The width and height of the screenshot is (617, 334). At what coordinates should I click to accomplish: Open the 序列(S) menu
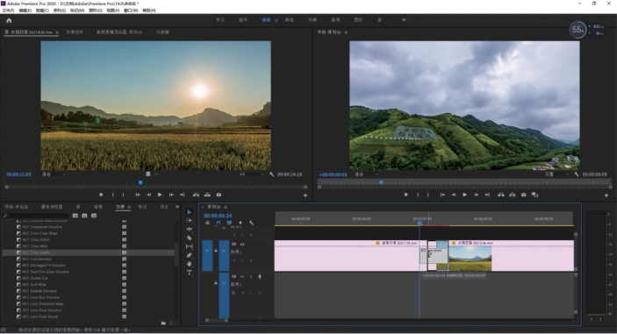[x=60, y=11]
